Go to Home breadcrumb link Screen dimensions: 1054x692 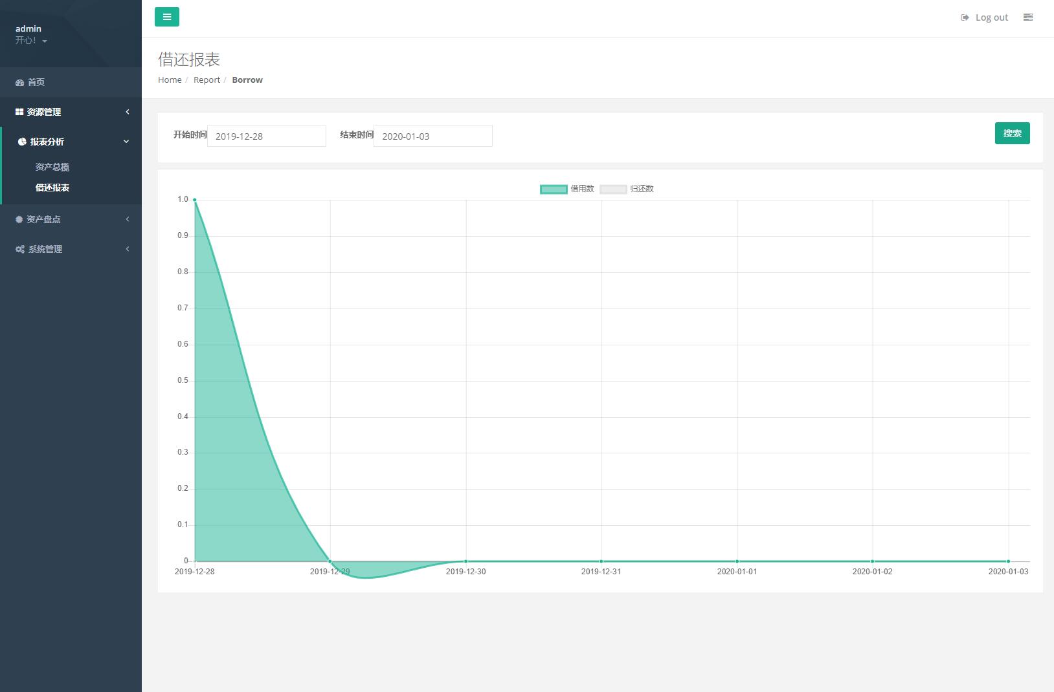click(170, 80)
